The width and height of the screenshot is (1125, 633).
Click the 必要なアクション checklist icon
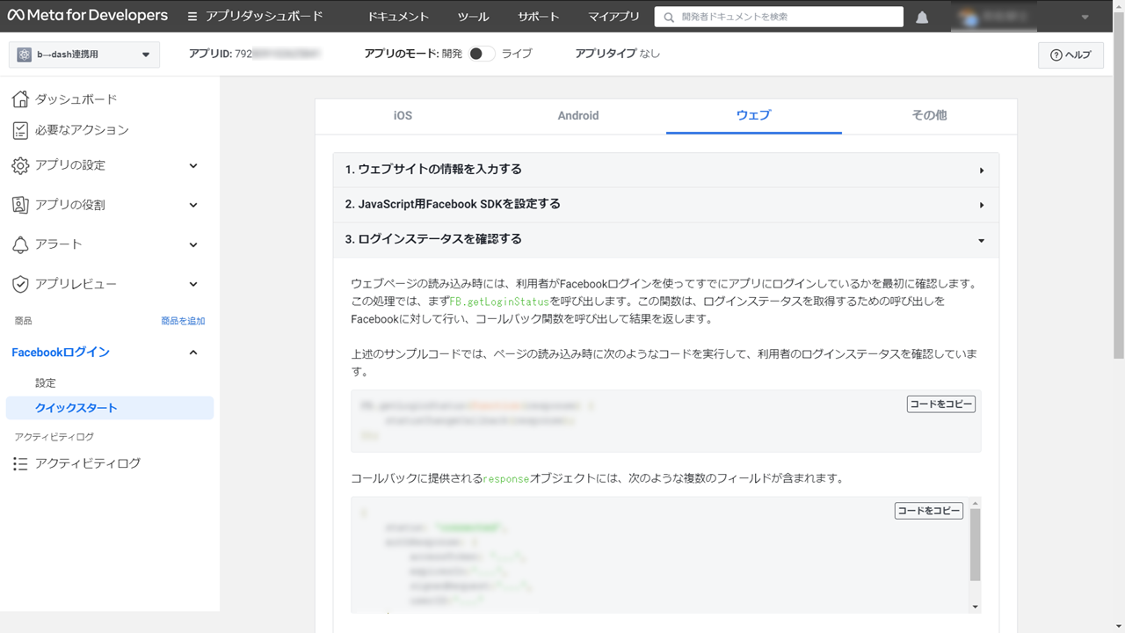tap(20, 130)
